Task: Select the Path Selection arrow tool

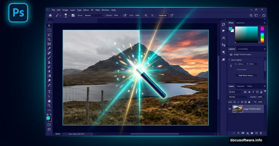Action: click(49, 96)
